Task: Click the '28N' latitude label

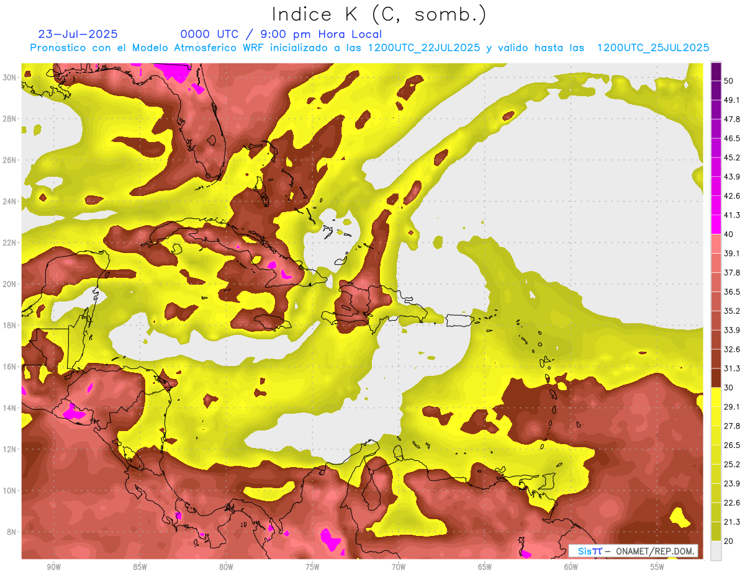Action: click(9, 118)
